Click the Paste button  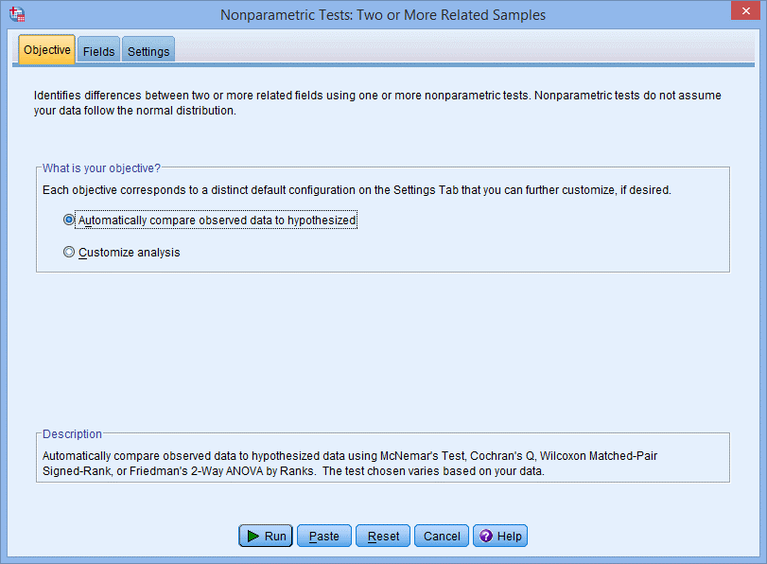[x=324, y=536]
